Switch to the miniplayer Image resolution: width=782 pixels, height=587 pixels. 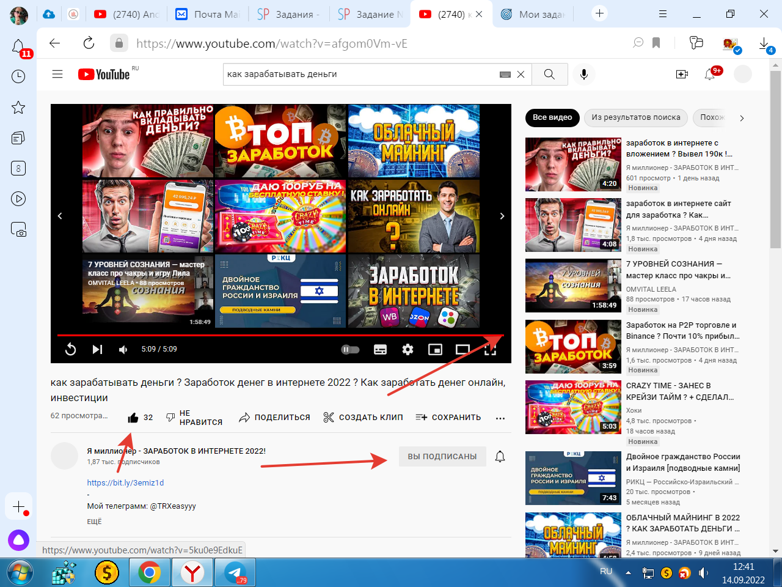pos(435,349)
